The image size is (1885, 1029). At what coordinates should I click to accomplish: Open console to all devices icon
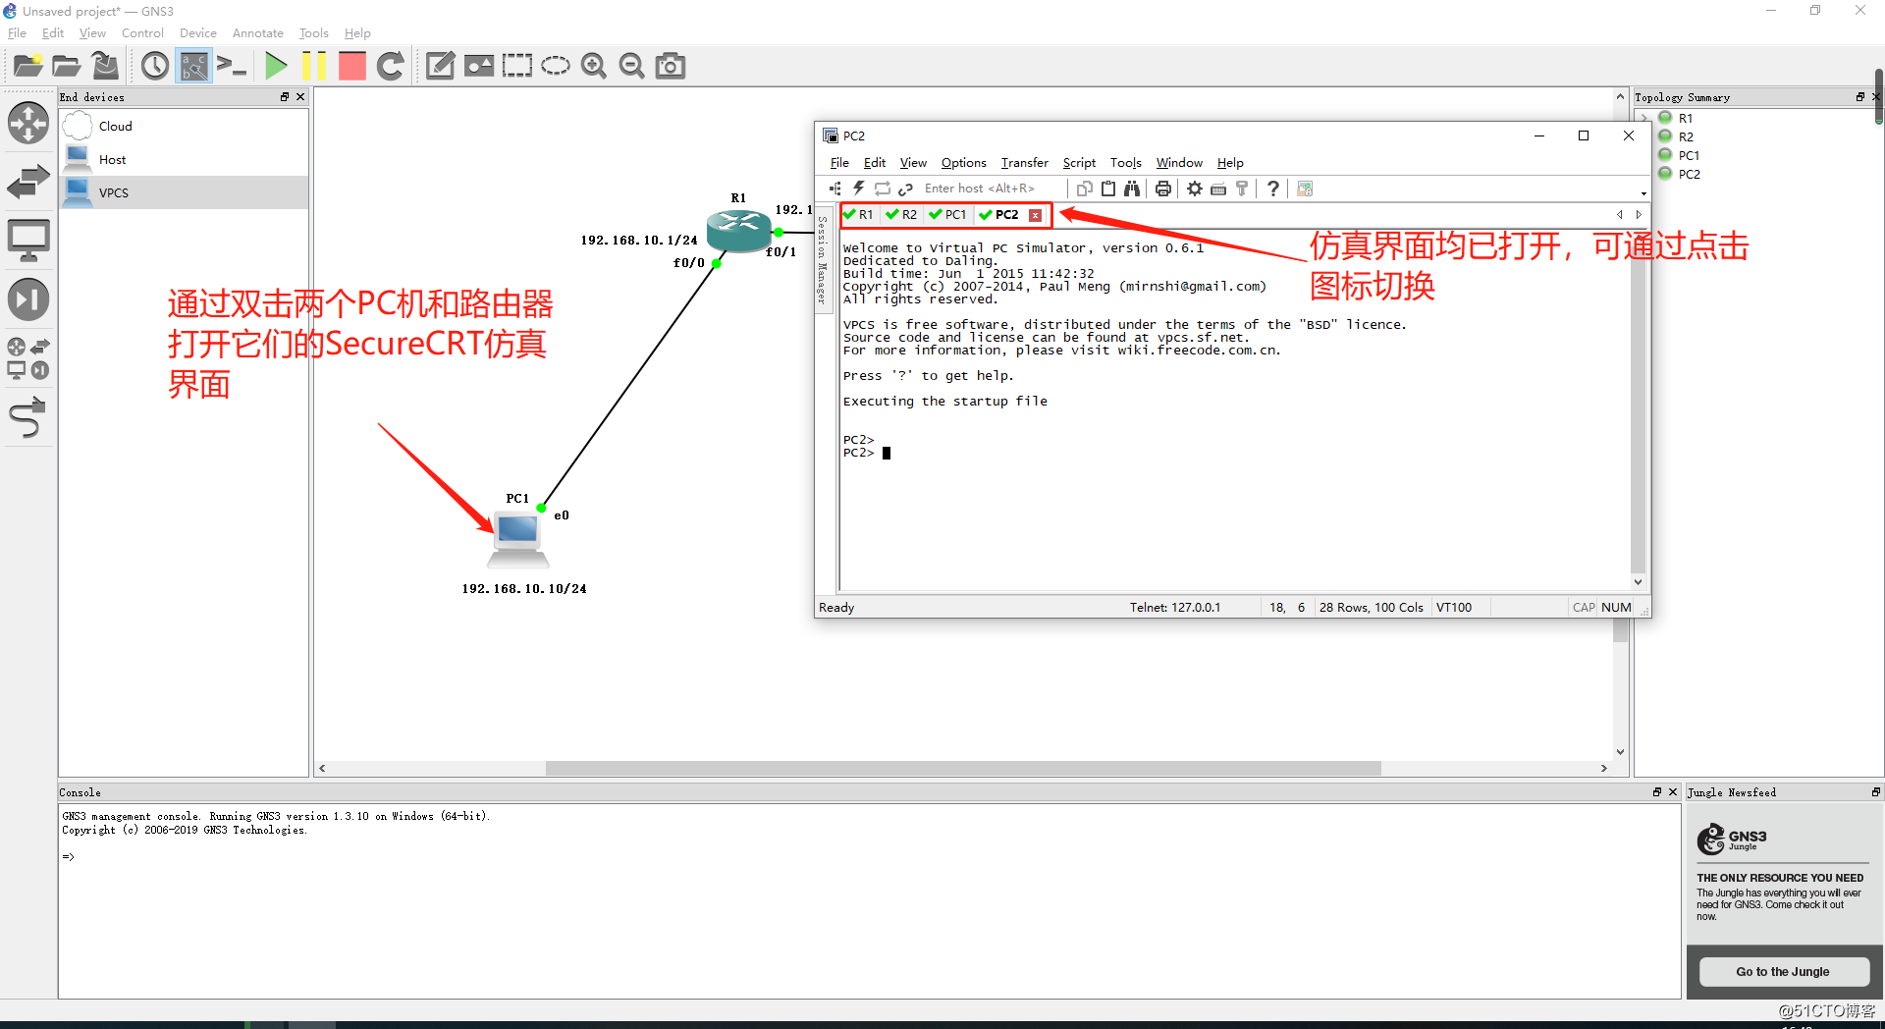(232, 66)
